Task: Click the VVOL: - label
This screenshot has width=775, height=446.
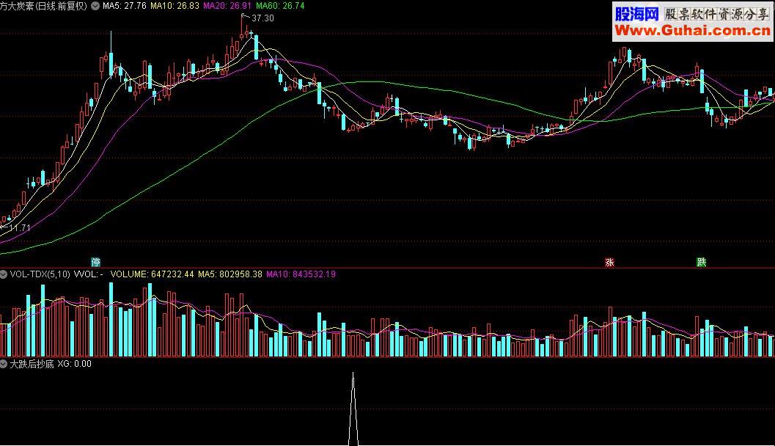Action: (89, 274)
